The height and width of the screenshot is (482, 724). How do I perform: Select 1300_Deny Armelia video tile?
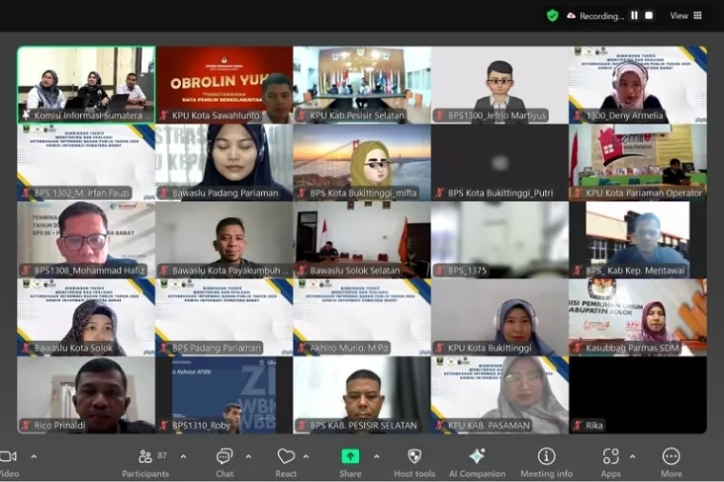coord(637,85)
